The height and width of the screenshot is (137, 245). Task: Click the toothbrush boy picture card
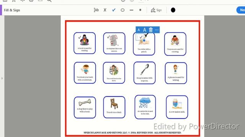85,73
